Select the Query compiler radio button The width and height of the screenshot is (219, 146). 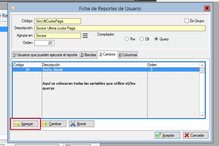coord(157,39)
